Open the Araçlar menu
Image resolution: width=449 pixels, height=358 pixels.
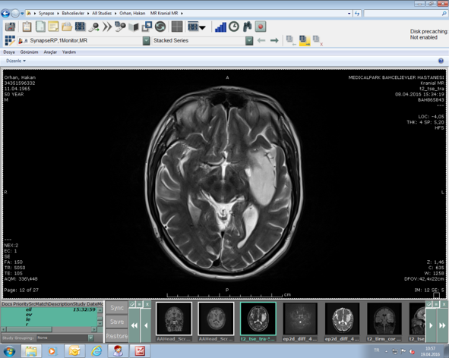point(50,52)
